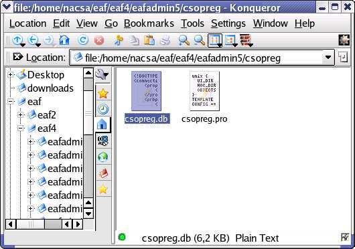Open the Network sidebar tab
Viewport: 355px width, 249px height.
click(103, 140)
